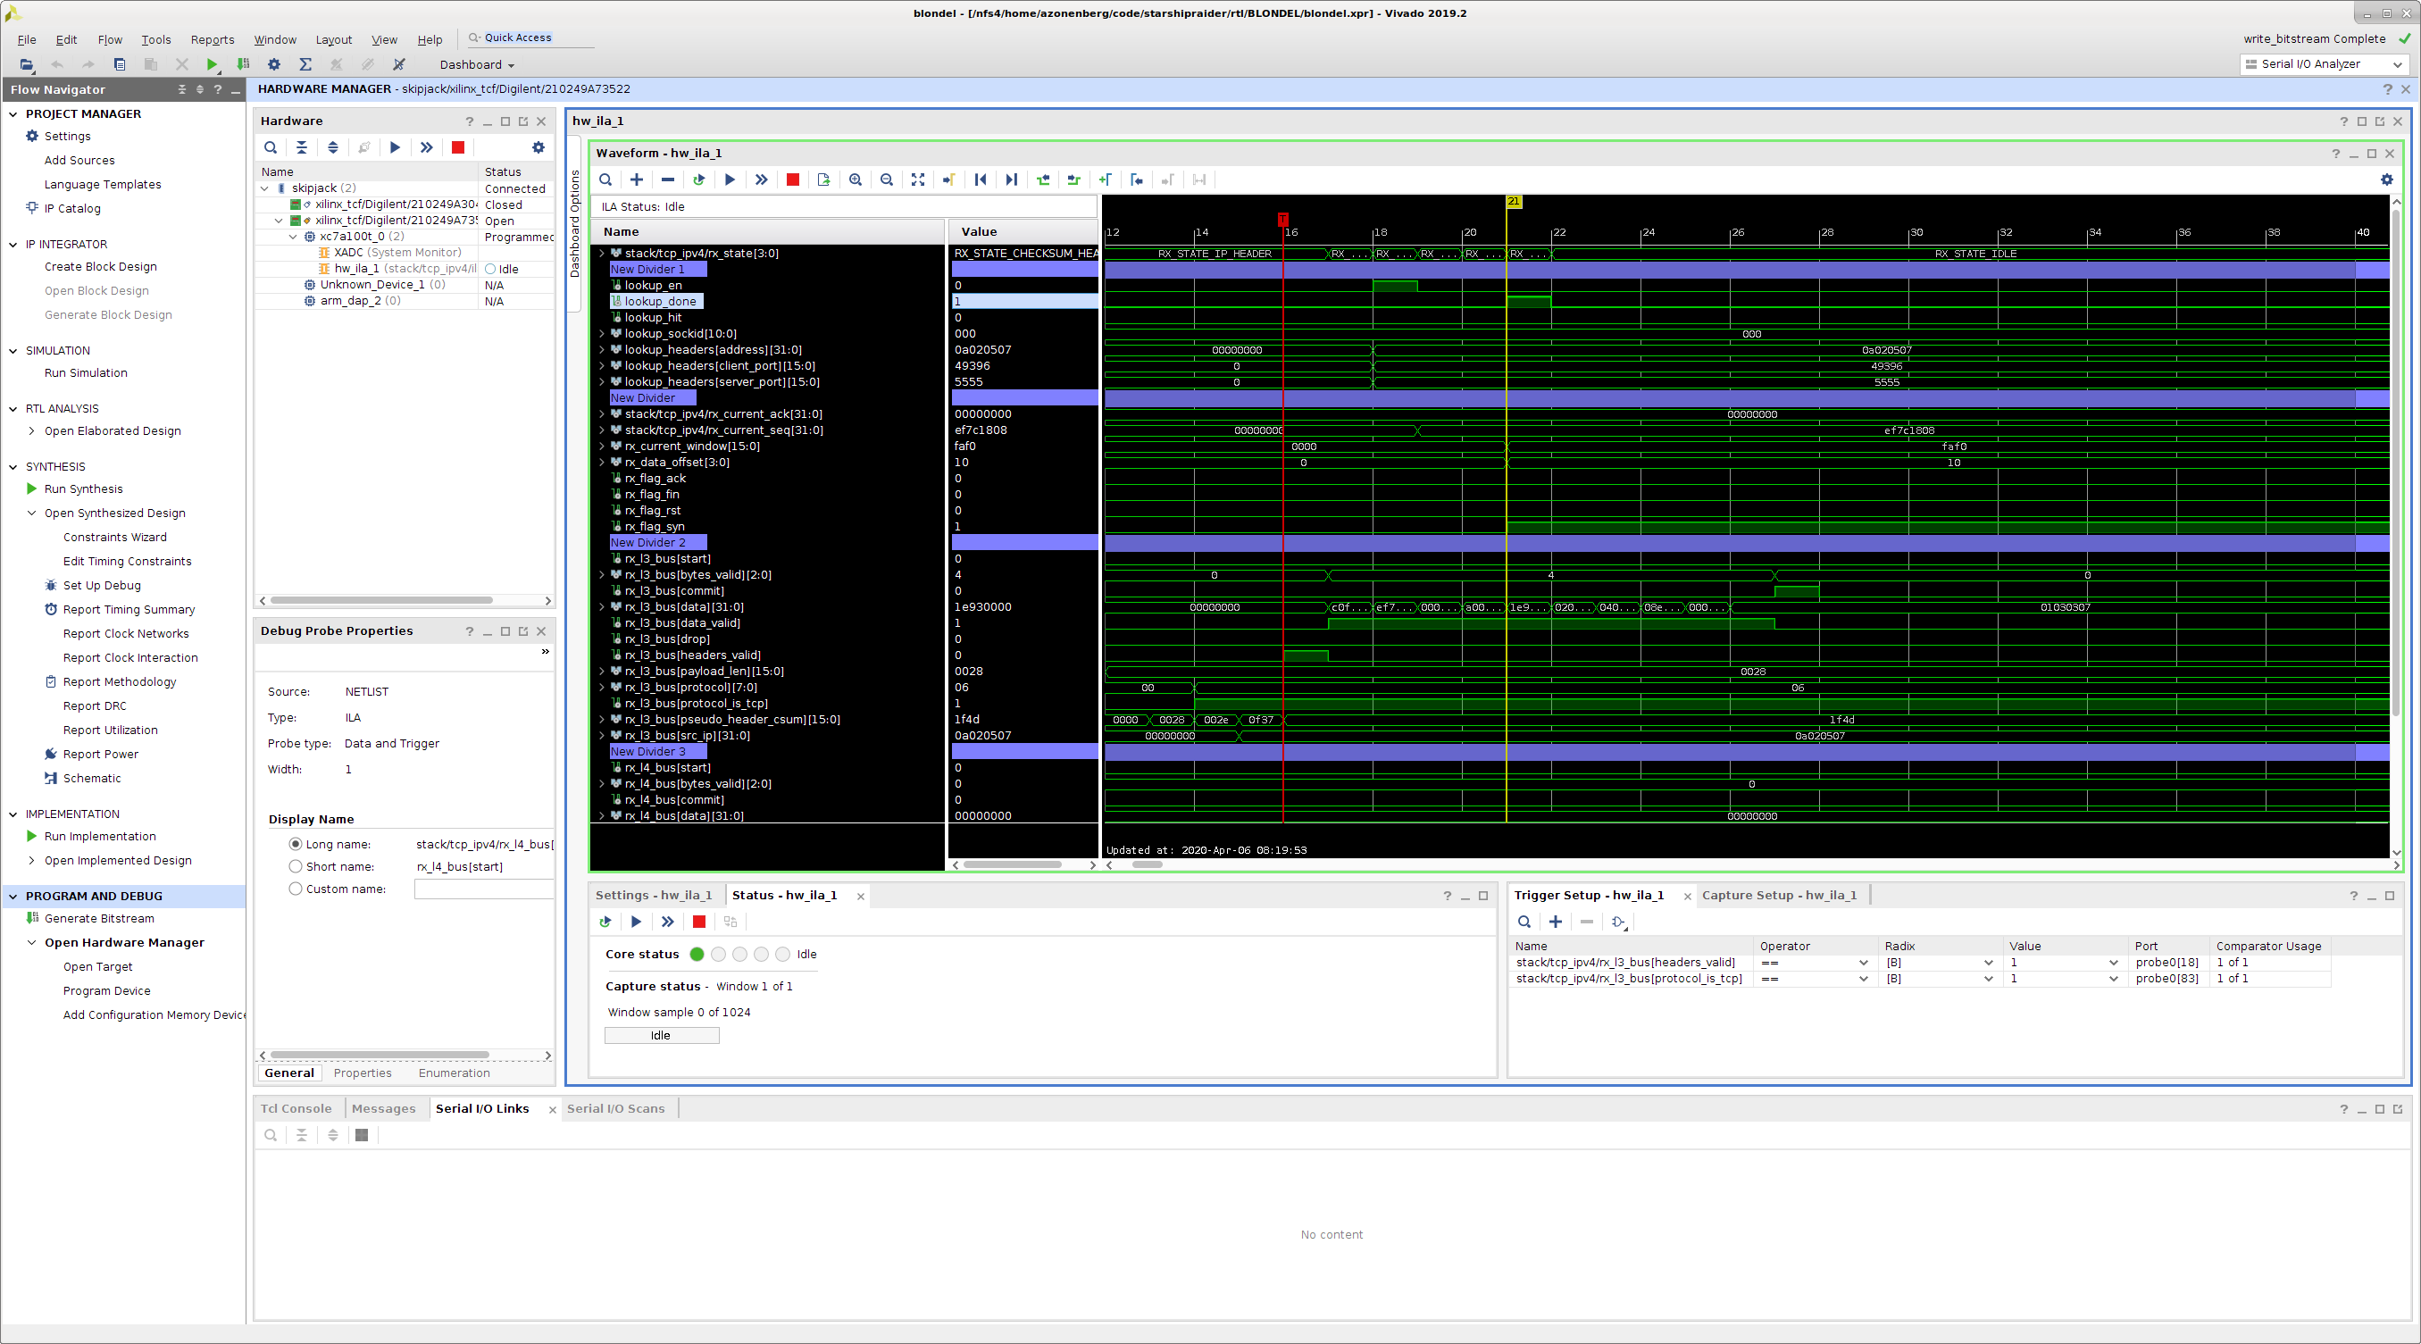The height and width of the screenshot is (1344, 2421).
Task: Open the Reports menu
Action: pyautogui.click(x=213, y=39)
